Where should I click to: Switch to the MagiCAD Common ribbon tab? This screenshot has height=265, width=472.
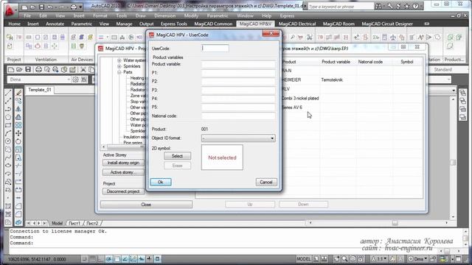click(x=213, y=24)
